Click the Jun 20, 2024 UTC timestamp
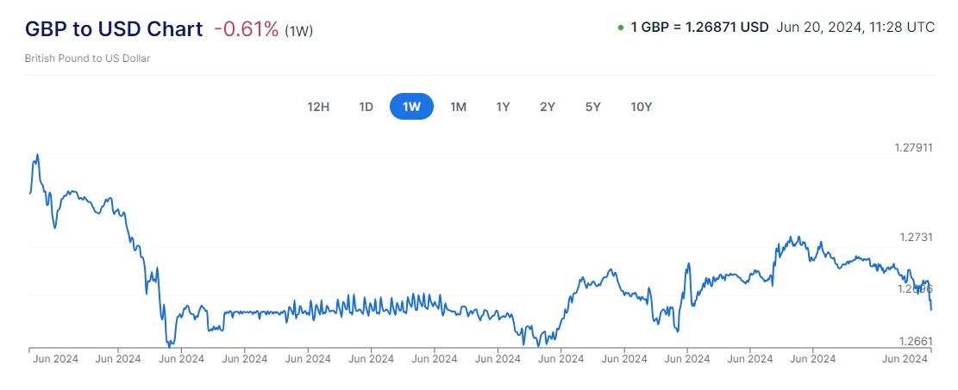Viewport: 958px width, 390px height. pos(855,27)
